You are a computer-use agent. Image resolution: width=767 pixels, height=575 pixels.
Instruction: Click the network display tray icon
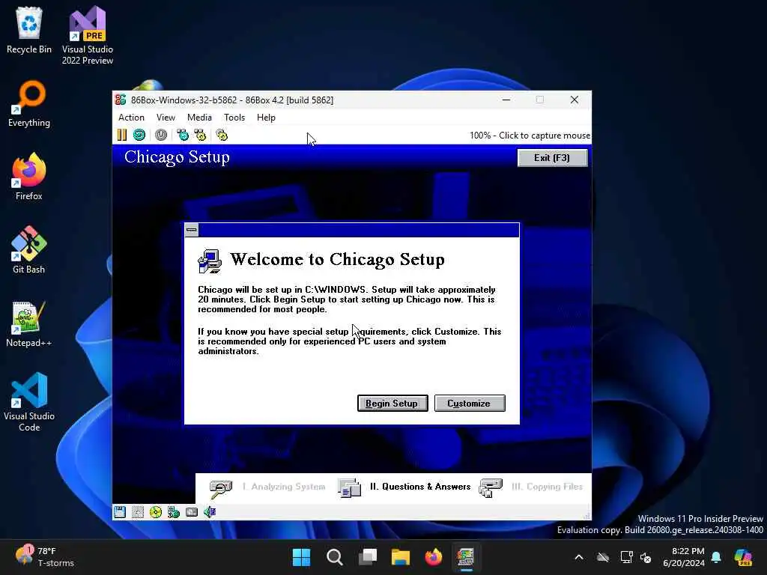tap(626, 557)
